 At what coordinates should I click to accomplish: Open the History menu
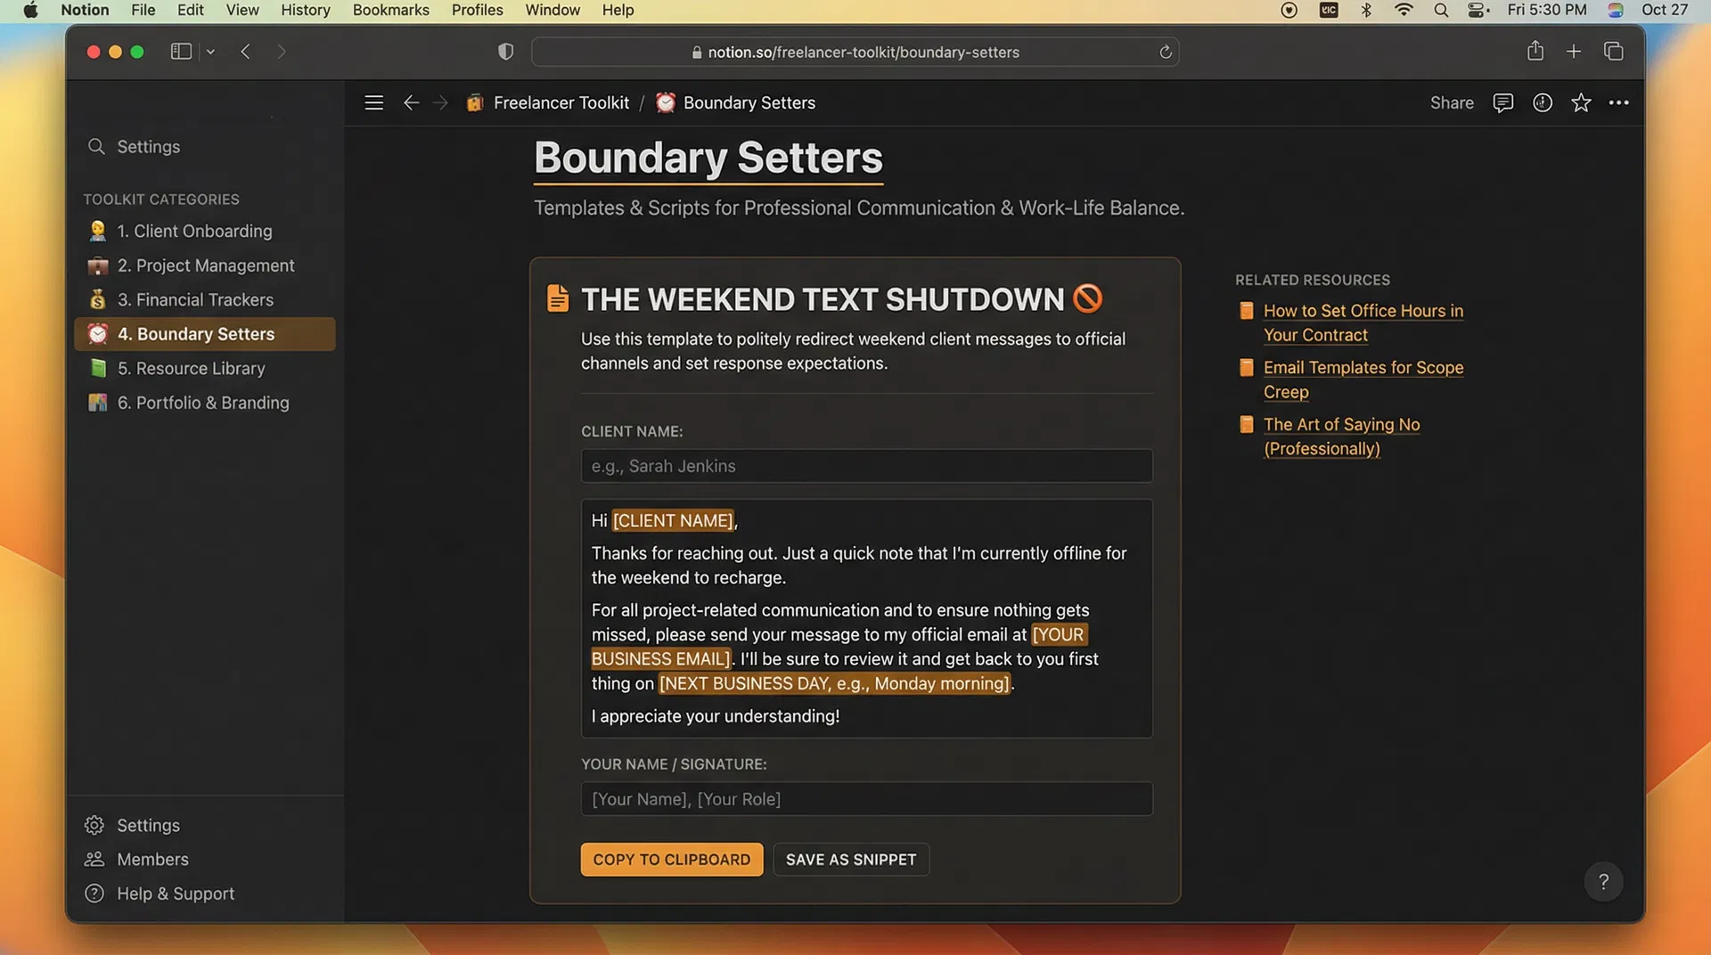[305, 10]
